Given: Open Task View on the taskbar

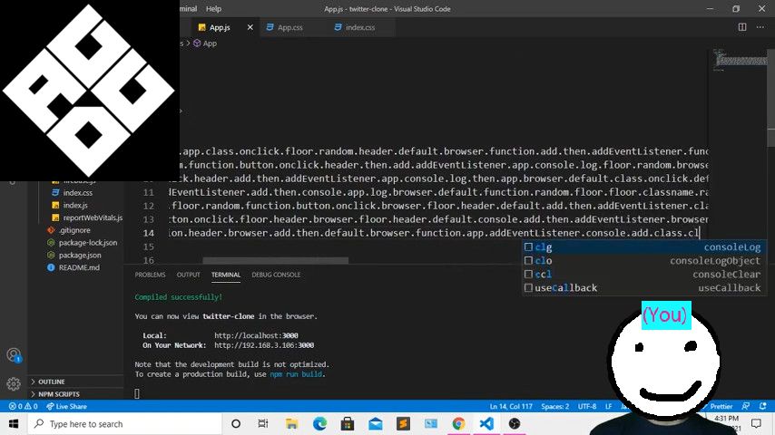Looking at the screenshot, I should click(x=263, y=423).
